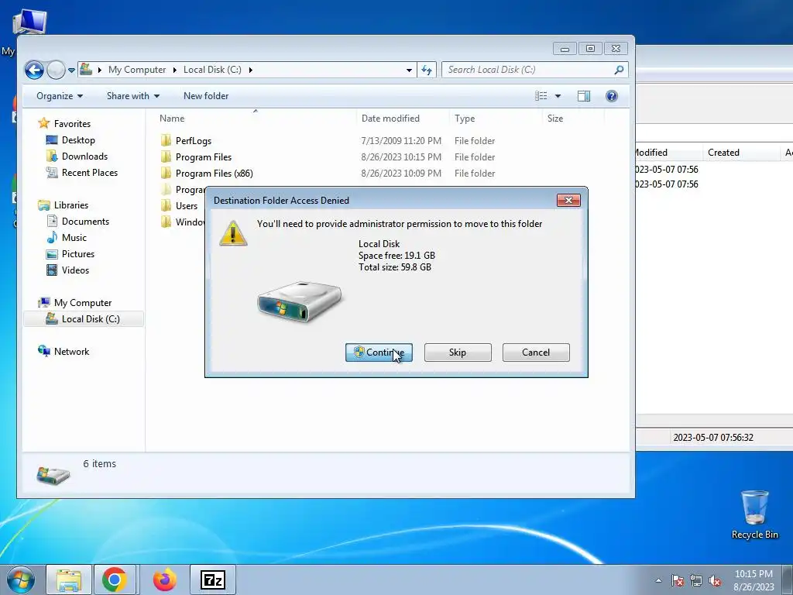Viewport: 793px width, 595px height.
Task: Select the Program Files (x86) folder icon
Action: [x=166, y=174]
